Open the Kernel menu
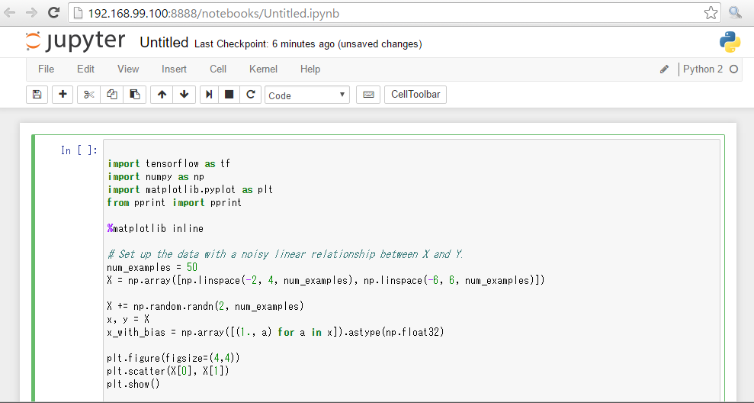The height and width of the screenshot is (403, 754). 263,69
